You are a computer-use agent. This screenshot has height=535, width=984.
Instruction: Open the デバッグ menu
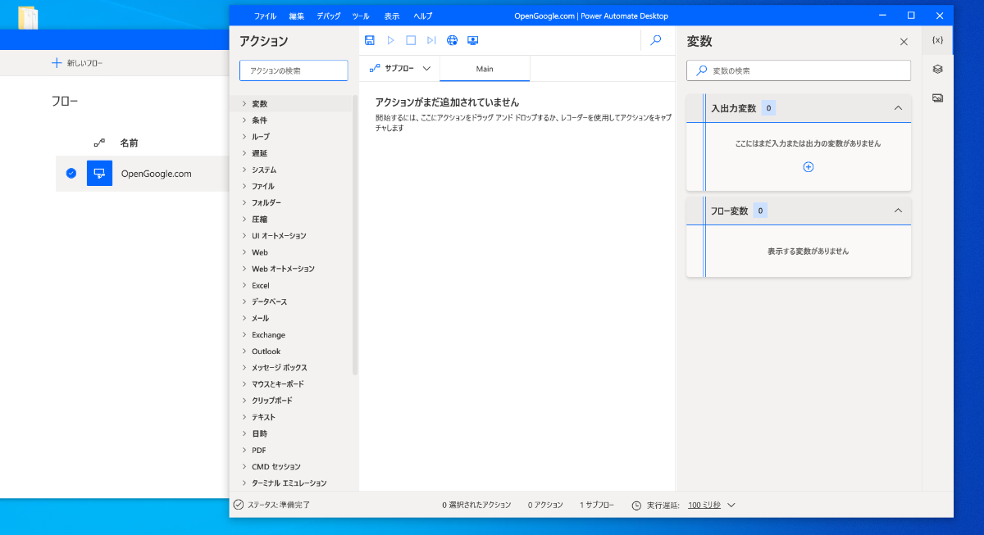coord(329,16)
